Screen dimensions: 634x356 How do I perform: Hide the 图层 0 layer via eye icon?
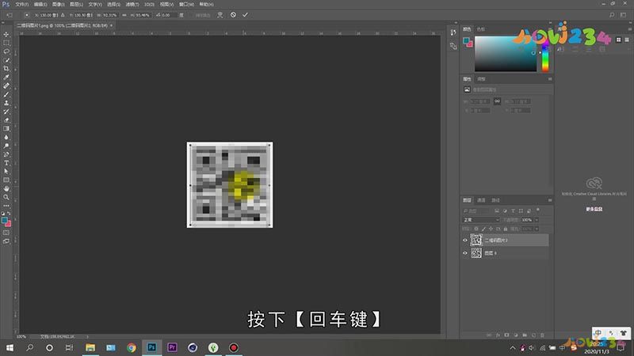[x=465, y=253]
